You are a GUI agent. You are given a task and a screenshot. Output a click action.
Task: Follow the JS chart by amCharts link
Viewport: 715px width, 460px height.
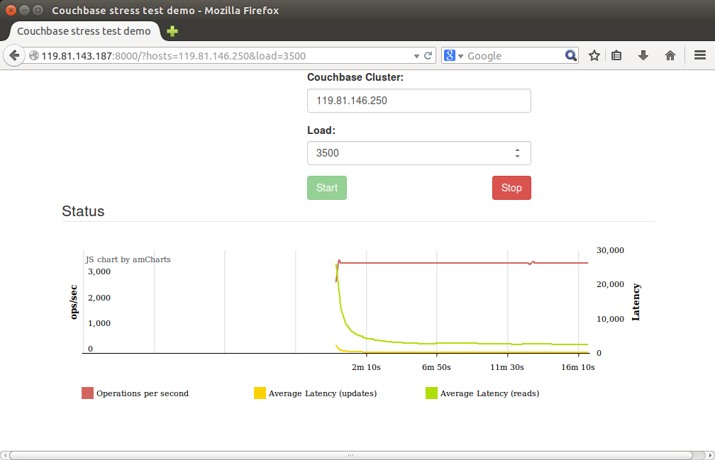[x=128, y=259]
